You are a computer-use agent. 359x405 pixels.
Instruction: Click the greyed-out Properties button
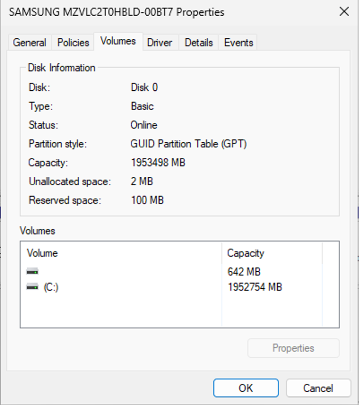[x=293, y=348]
